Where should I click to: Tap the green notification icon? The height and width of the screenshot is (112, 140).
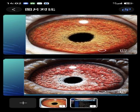click(x=32, y=3)
